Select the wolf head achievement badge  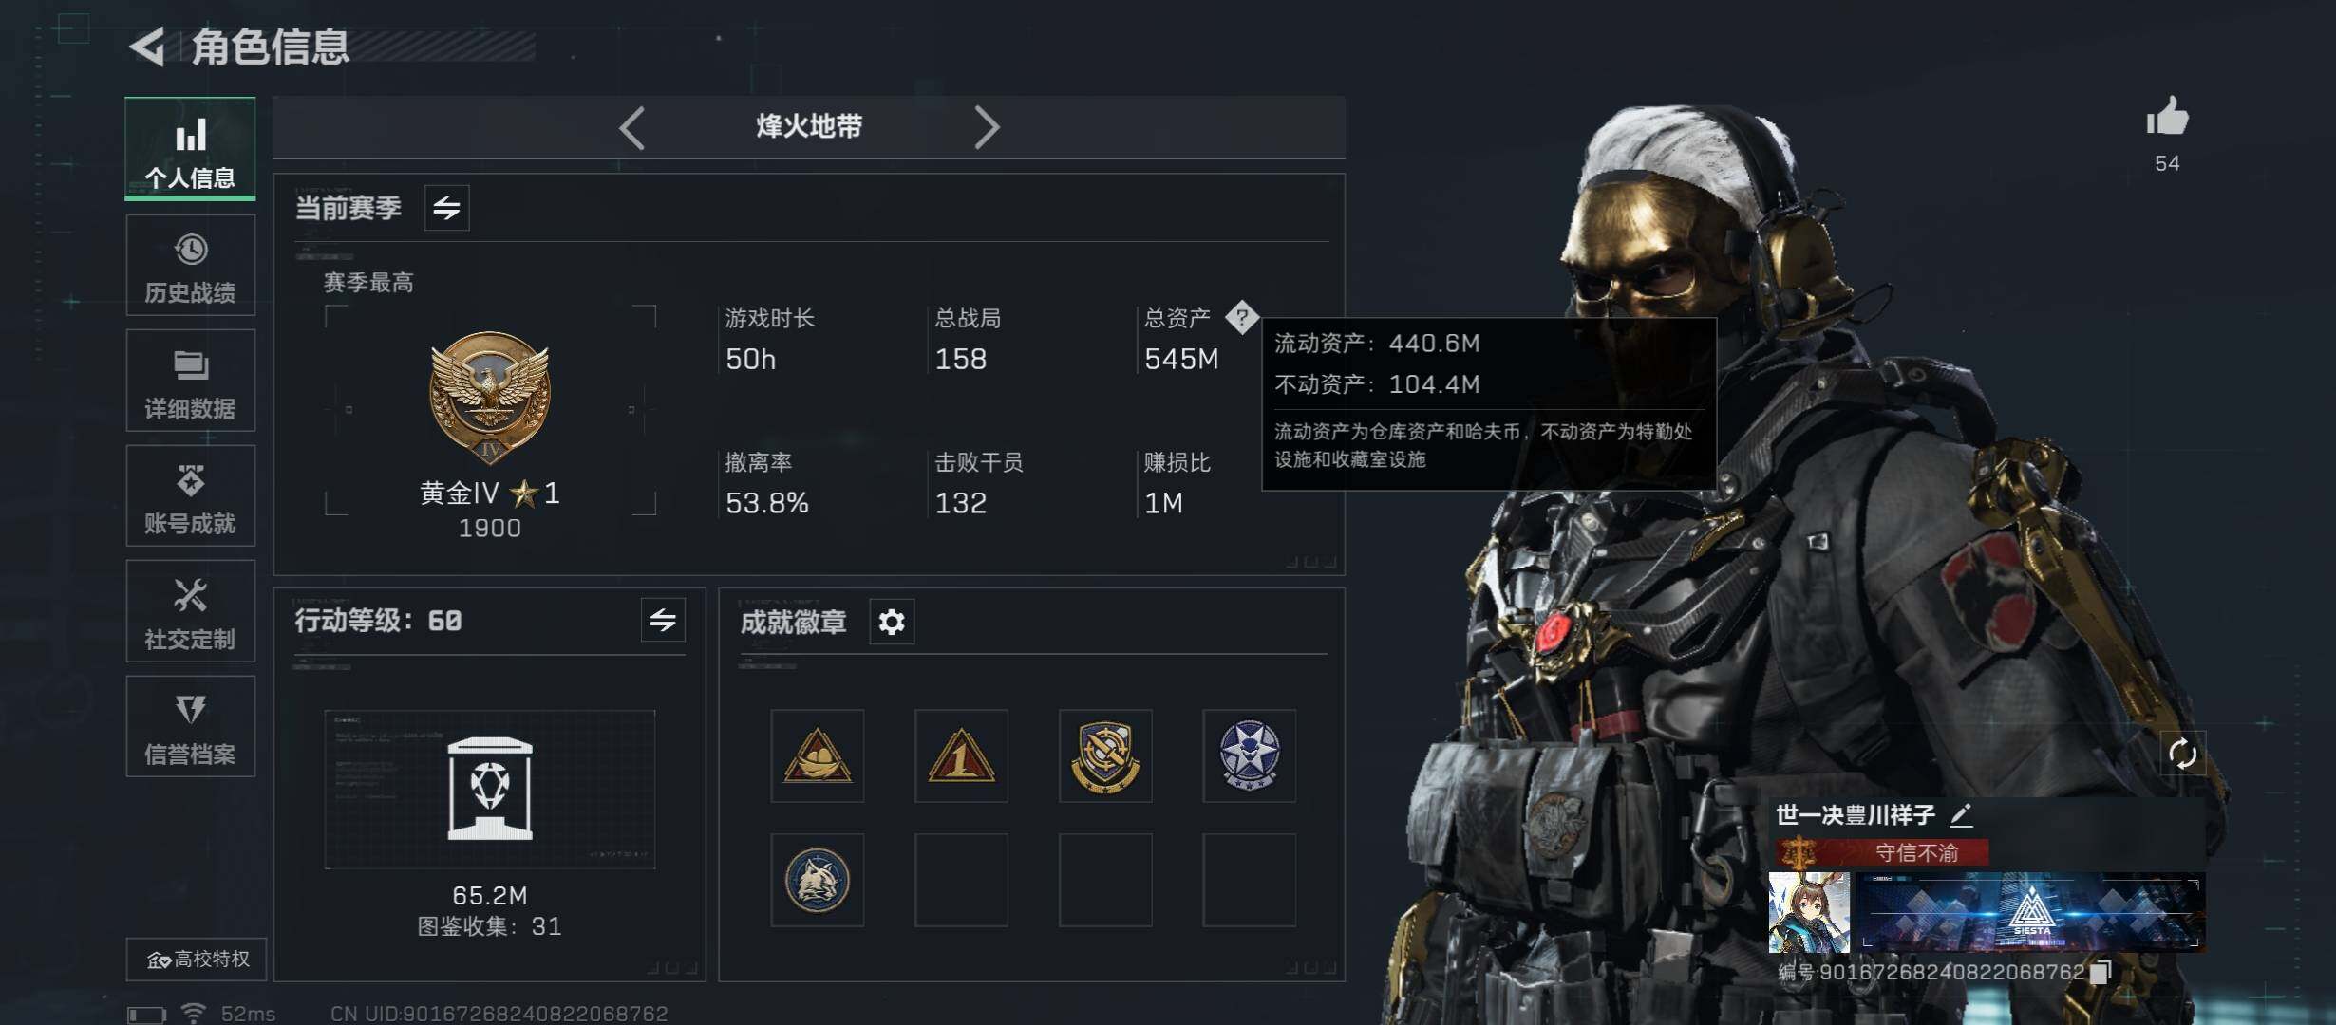point(817,880)
